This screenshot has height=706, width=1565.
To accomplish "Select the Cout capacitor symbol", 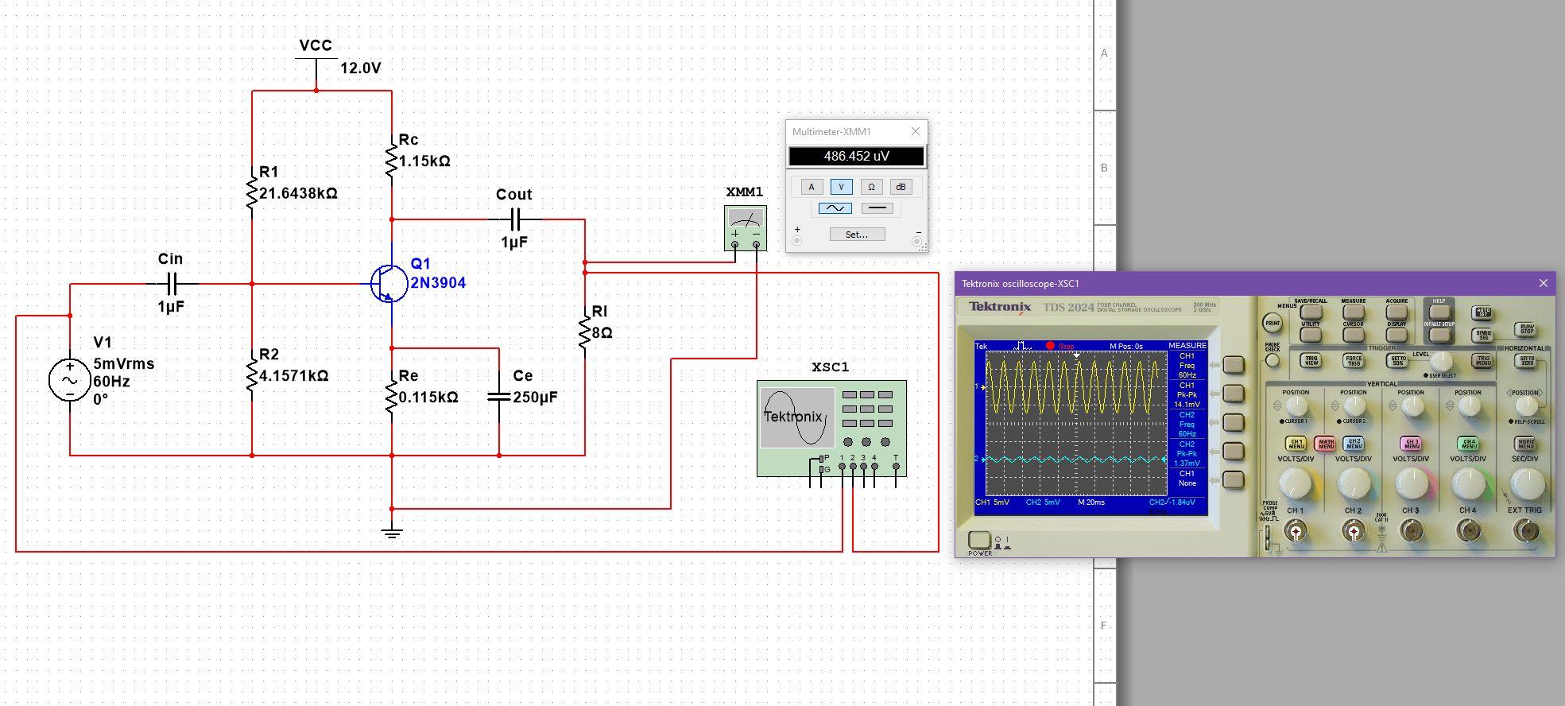I will (514, 219).
